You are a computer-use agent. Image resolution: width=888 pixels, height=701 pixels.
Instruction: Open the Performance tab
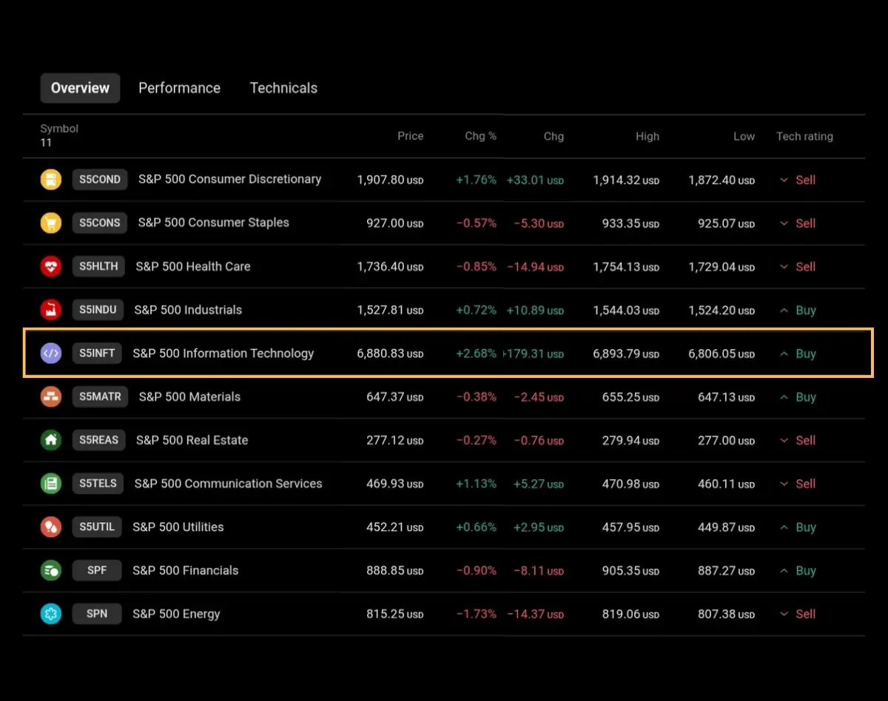click(x=180, y=88)
